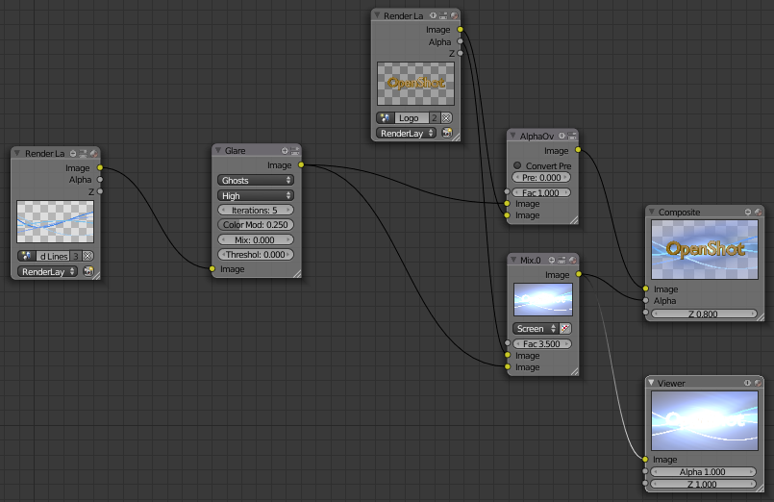
Task: Click the scene browse icon beside d Lines
Action: point(27,256)
